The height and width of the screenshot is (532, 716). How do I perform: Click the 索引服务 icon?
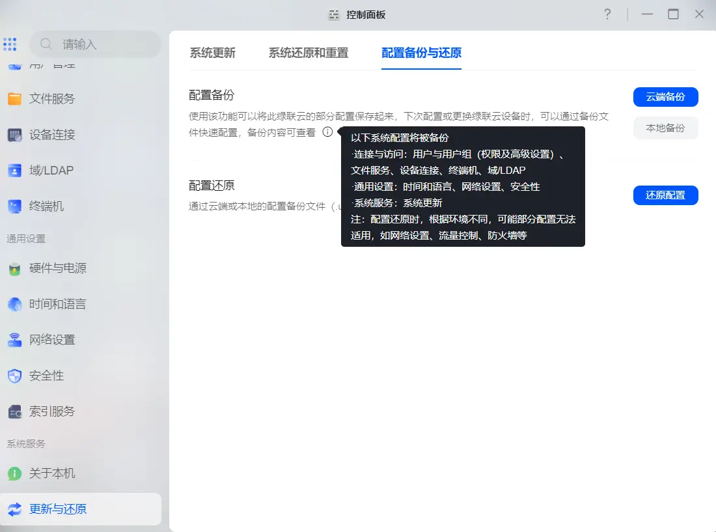pyautogui.click(x=14, y=412)
